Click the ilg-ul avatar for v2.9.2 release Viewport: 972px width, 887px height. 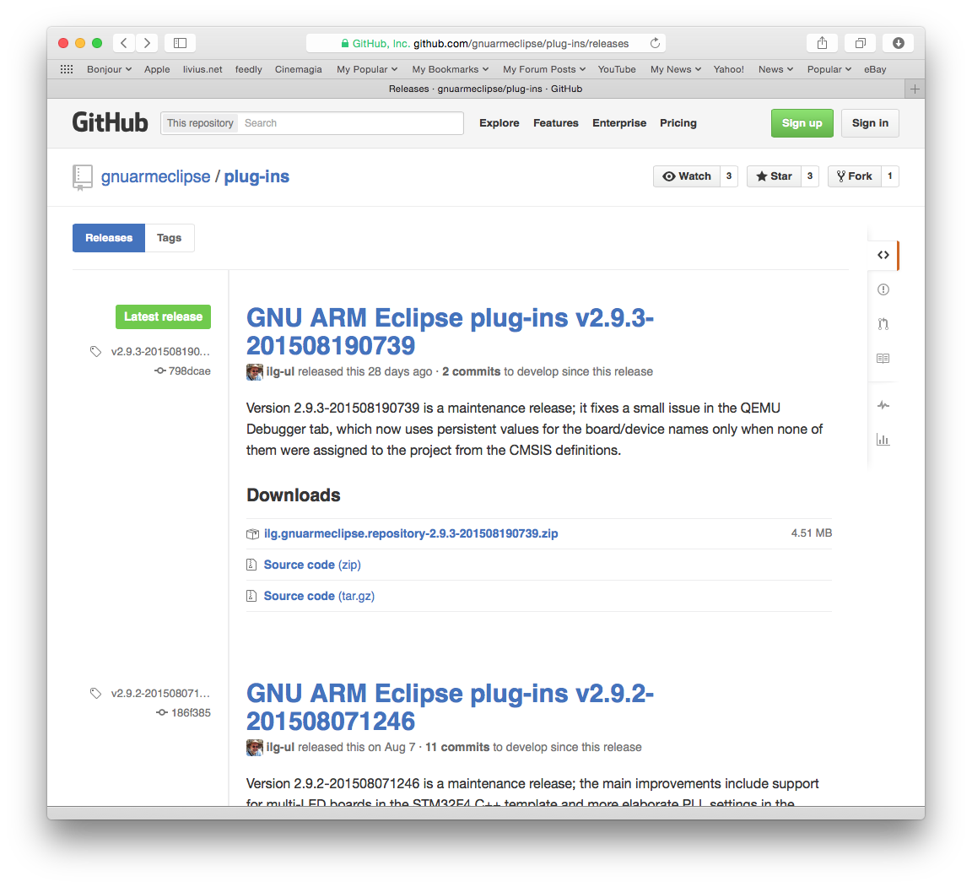pyautogui.click(x=254, y=748)
